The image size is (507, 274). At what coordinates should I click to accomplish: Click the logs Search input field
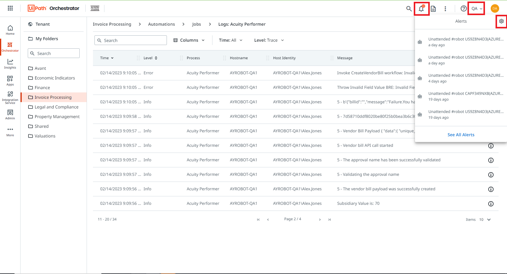point(130,40)
